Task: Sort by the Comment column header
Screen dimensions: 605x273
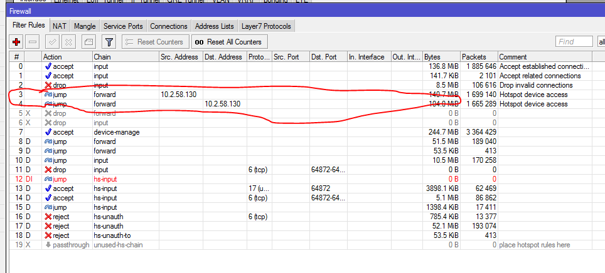Action: coord(545,57)
